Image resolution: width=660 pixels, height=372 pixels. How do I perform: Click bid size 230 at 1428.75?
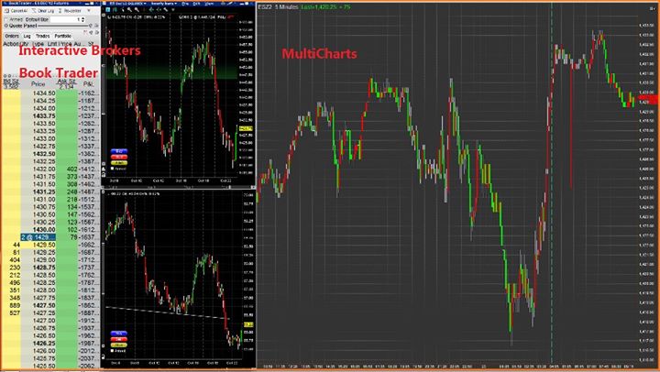pyautogui.click(x=15, y=268)
